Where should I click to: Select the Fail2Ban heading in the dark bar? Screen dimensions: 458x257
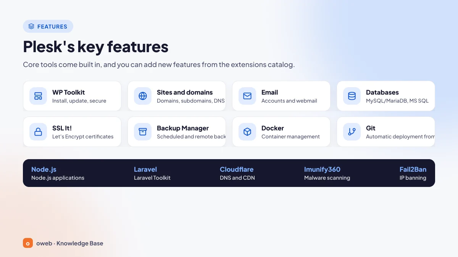pyautogui.click(x=413, y=169)
